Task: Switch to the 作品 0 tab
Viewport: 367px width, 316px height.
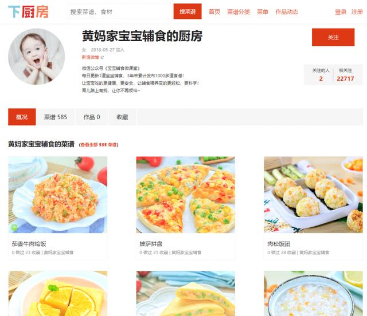Action: click(x=92, y=117)
